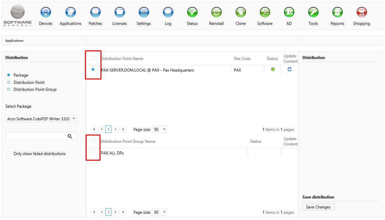The image size is (385, 220).
Task: Open the Devices section icon
Action: tap(45, 13)
